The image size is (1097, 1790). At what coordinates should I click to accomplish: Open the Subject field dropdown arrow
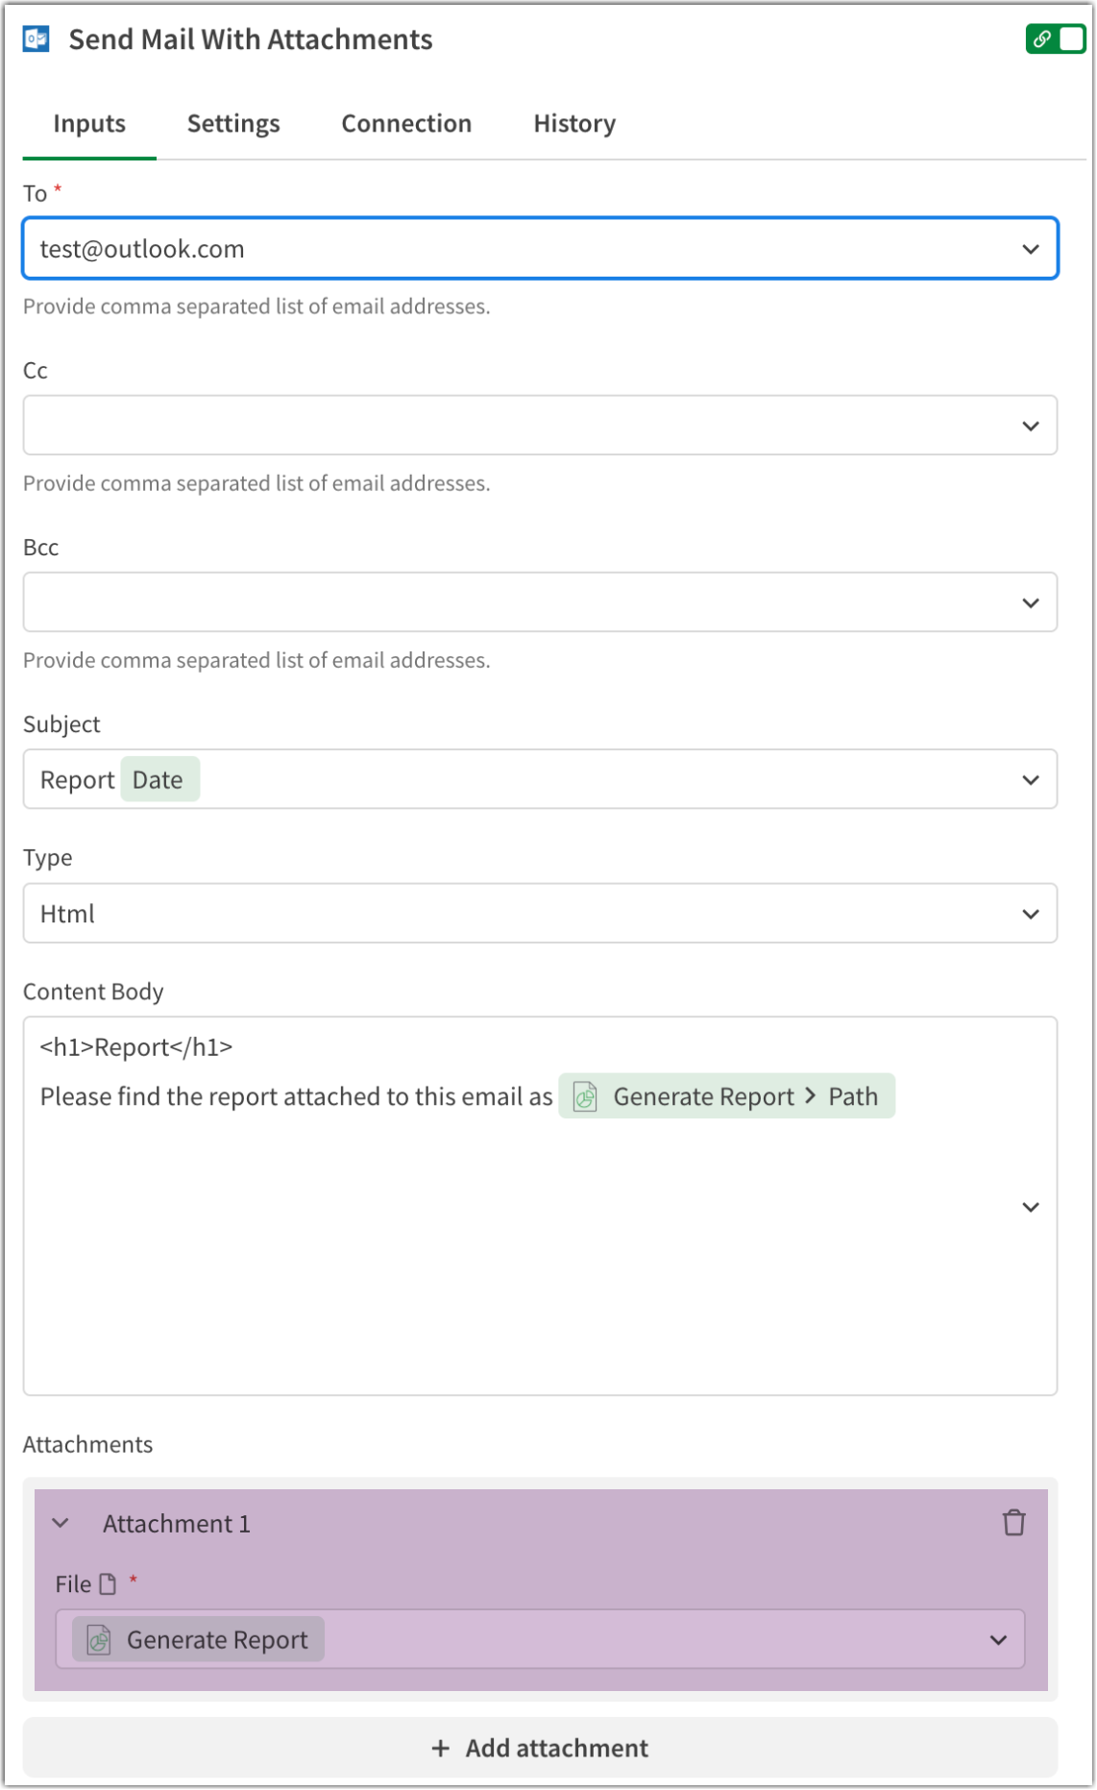coord(1030,780)
